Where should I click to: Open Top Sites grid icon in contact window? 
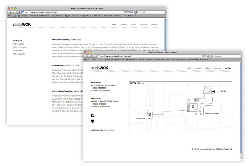click(x=94, y=59)
